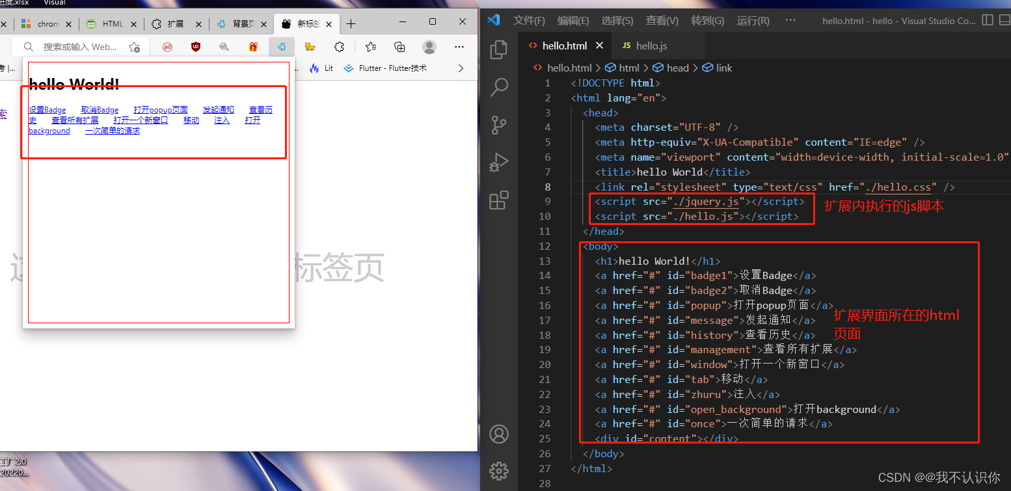Click the ad-blocker extension icon in browser
The image size is (1011, 491).
click(x=167, y=47)
